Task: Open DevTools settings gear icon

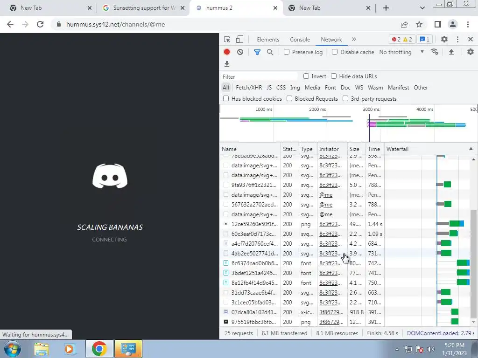Action: 444,40
